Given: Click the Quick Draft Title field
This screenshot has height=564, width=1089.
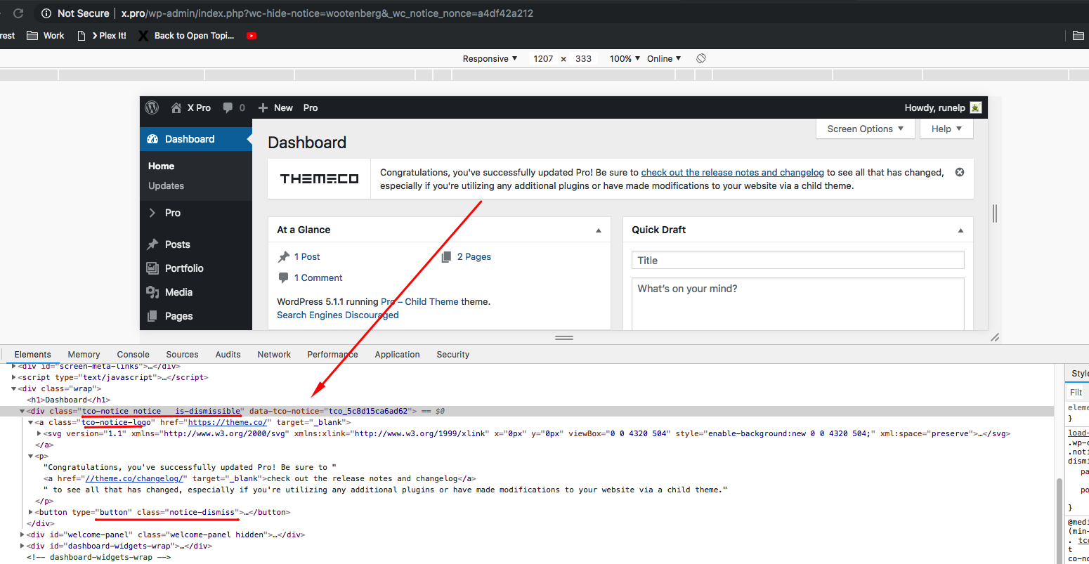Looking at the screenshot, I should coord(797,261).
